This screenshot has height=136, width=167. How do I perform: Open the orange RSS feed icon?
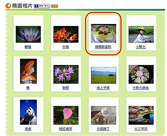pos(54,6)
